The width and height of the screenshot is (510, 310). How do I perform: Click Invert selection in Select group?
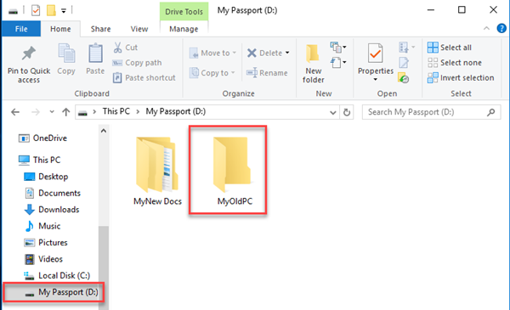[x=461, y=78]
